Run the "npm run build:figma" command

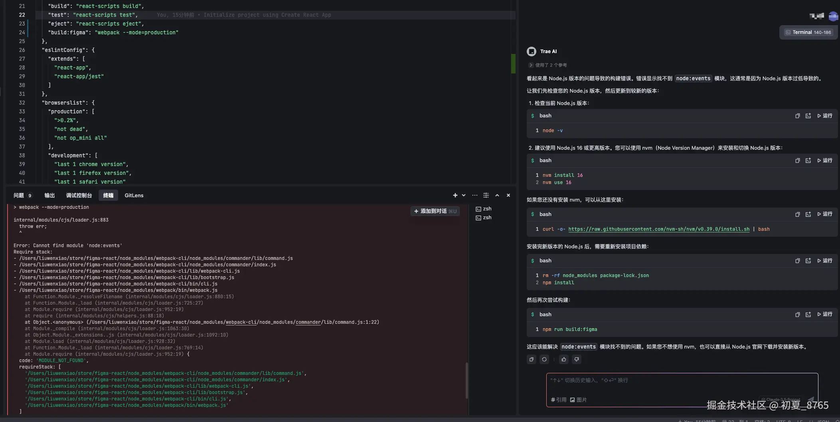pos(825,315)
